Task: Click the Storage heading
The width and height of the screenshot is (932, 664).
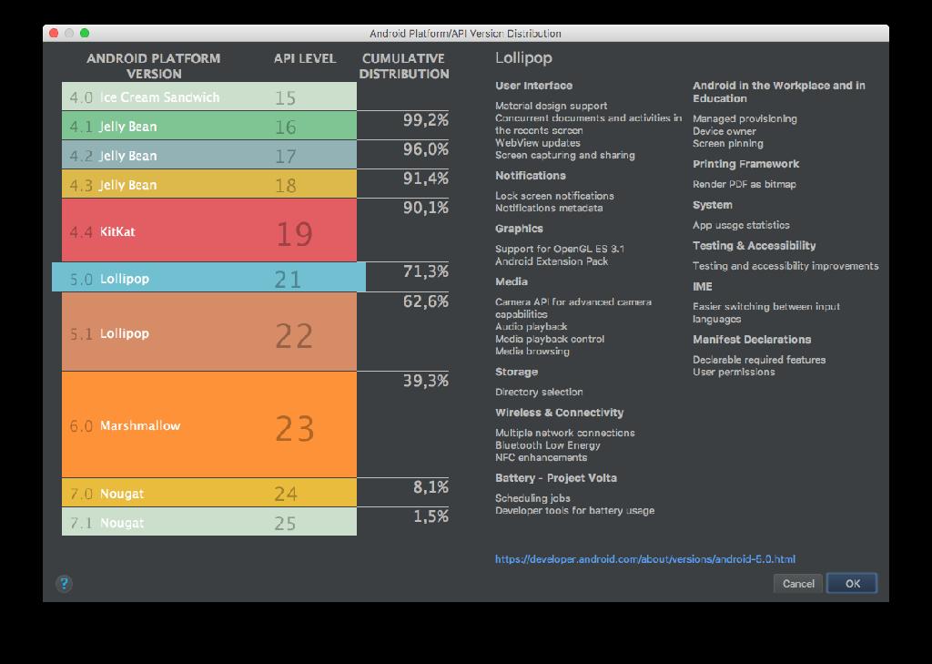Action: (x=517, y=372)
